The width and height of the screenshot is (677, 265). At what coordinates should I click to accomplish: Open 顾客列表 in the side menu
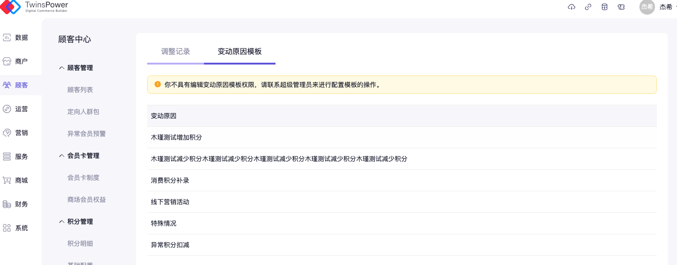click(80, 90)
